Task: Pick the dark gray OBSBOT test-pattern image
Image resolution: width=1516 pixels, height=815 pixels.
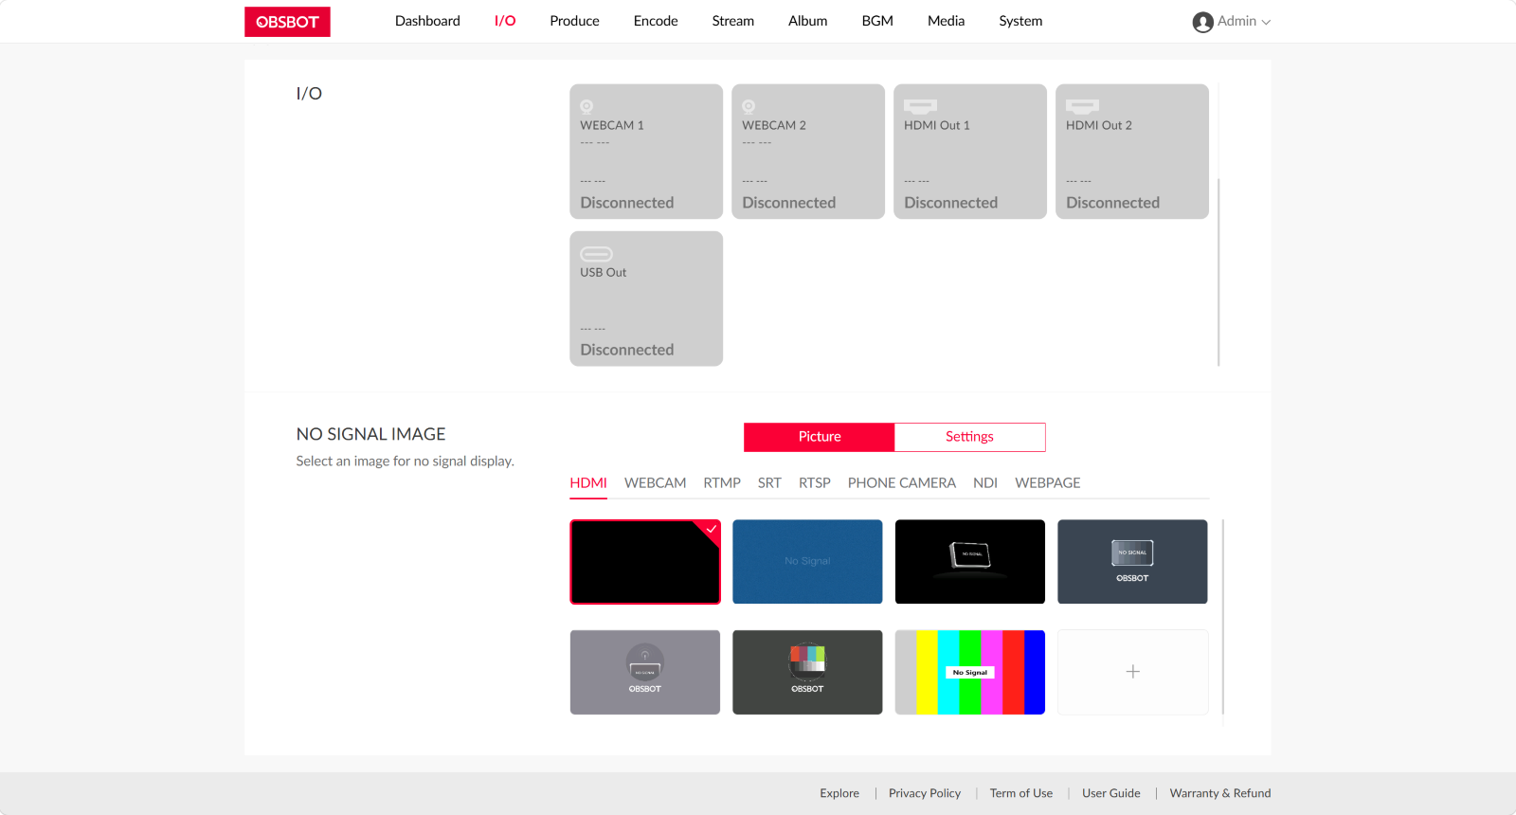Action: tap(807, 672)
